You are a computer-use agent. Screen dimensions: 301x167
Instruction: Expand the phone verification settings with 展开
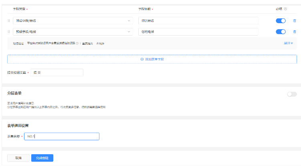pos(289,43)
